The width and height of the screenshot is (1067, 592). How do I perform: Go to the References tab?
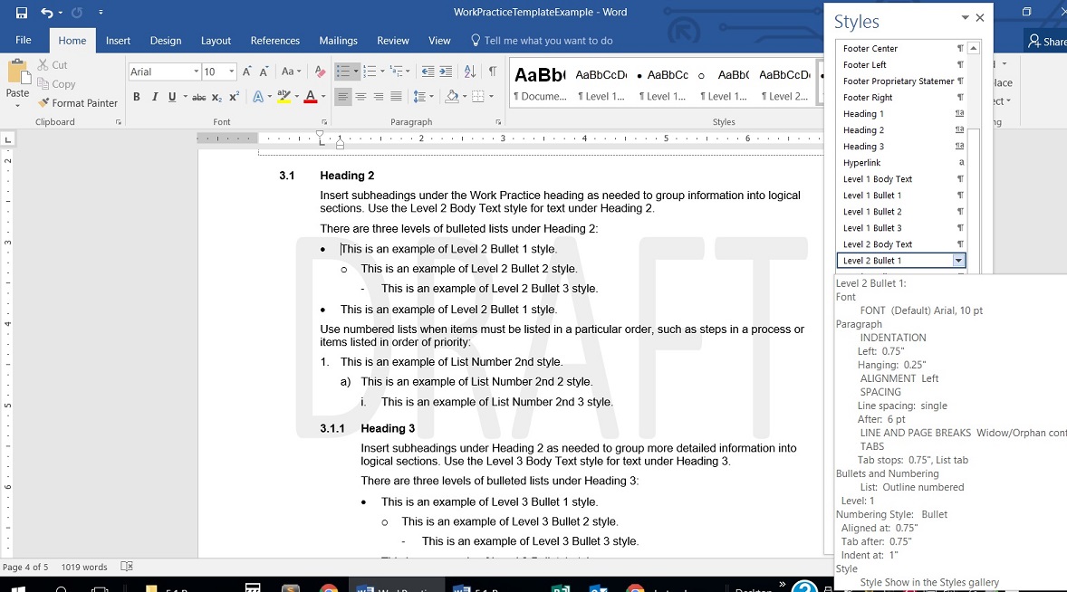pyautogui.click(x=275, y=40)
